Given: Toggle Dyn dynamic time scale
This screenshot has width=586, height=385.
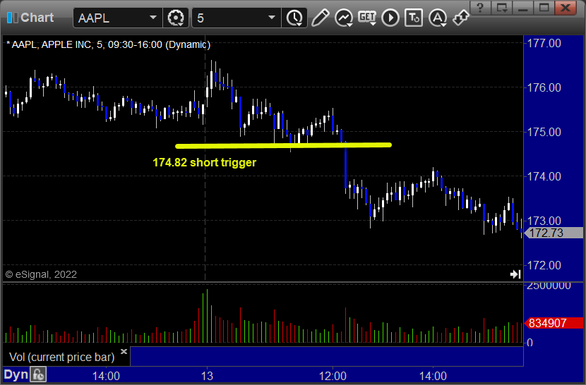Looking at the screenshot, I should [16, 374].
